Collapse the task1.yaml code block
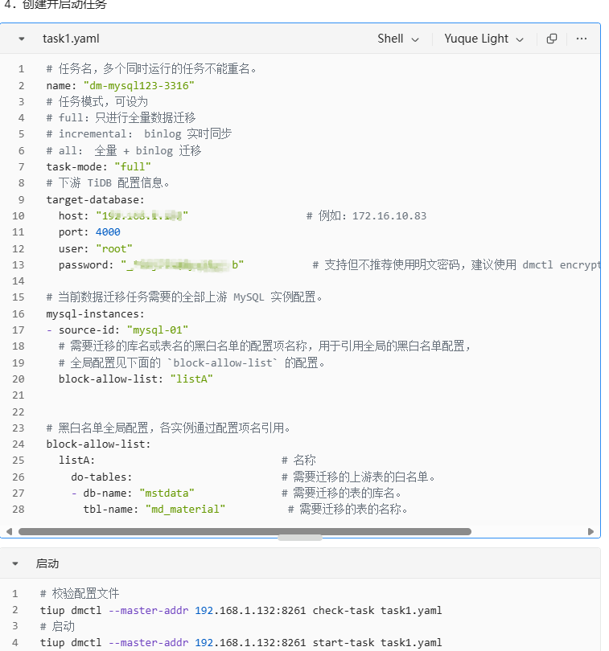Viewport: 609px width, 651px height. coord(22,39)
